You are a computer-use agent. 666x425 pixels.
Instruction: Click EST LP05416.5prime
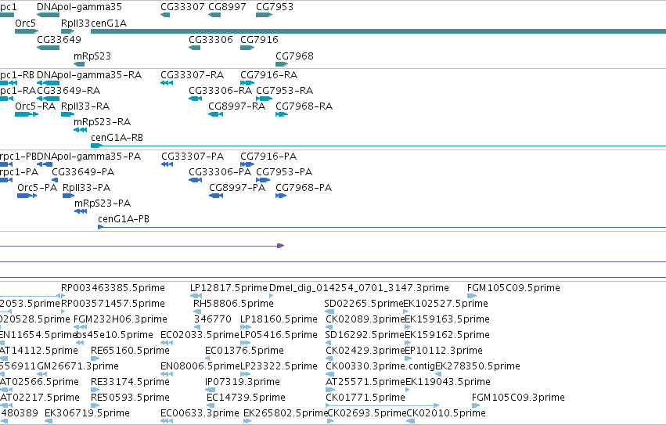pyautogui.click(x=279, y=335)
